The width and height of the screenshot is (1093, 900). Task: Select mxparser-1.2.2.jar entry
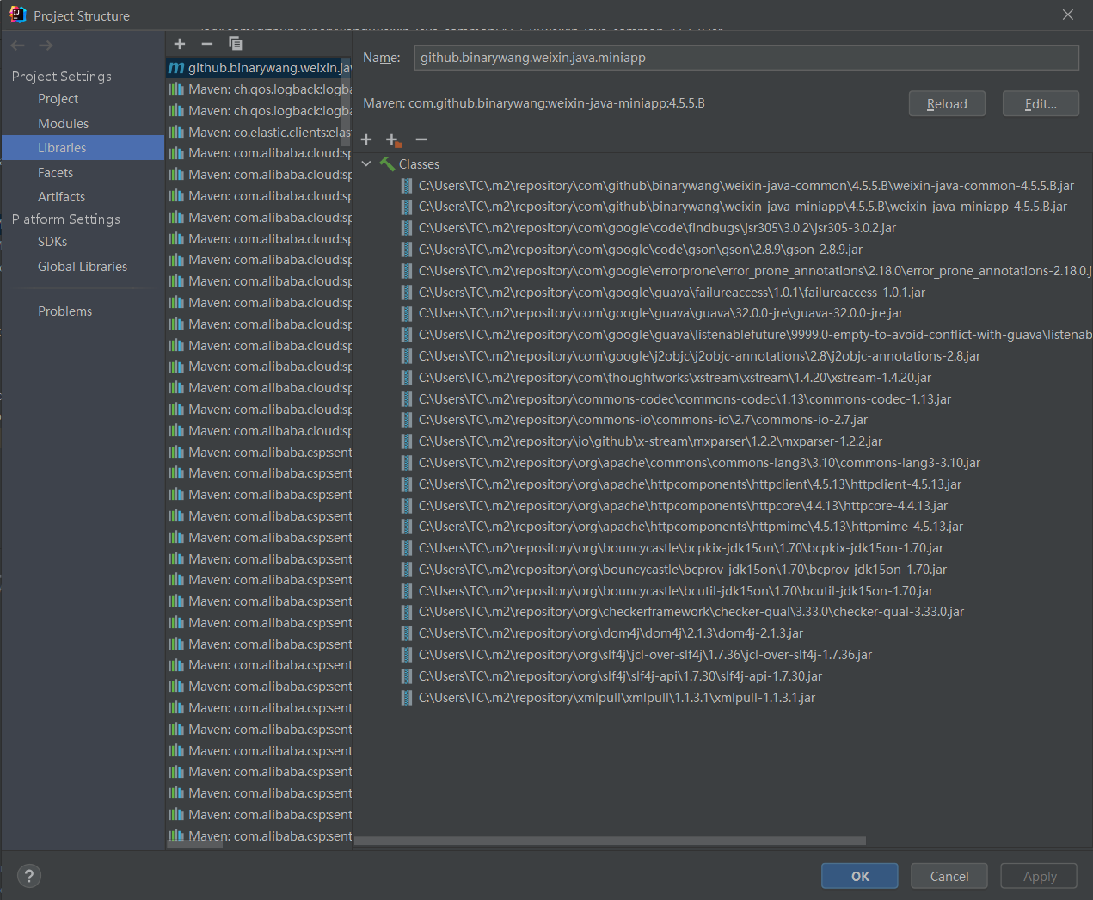[642, 441]
